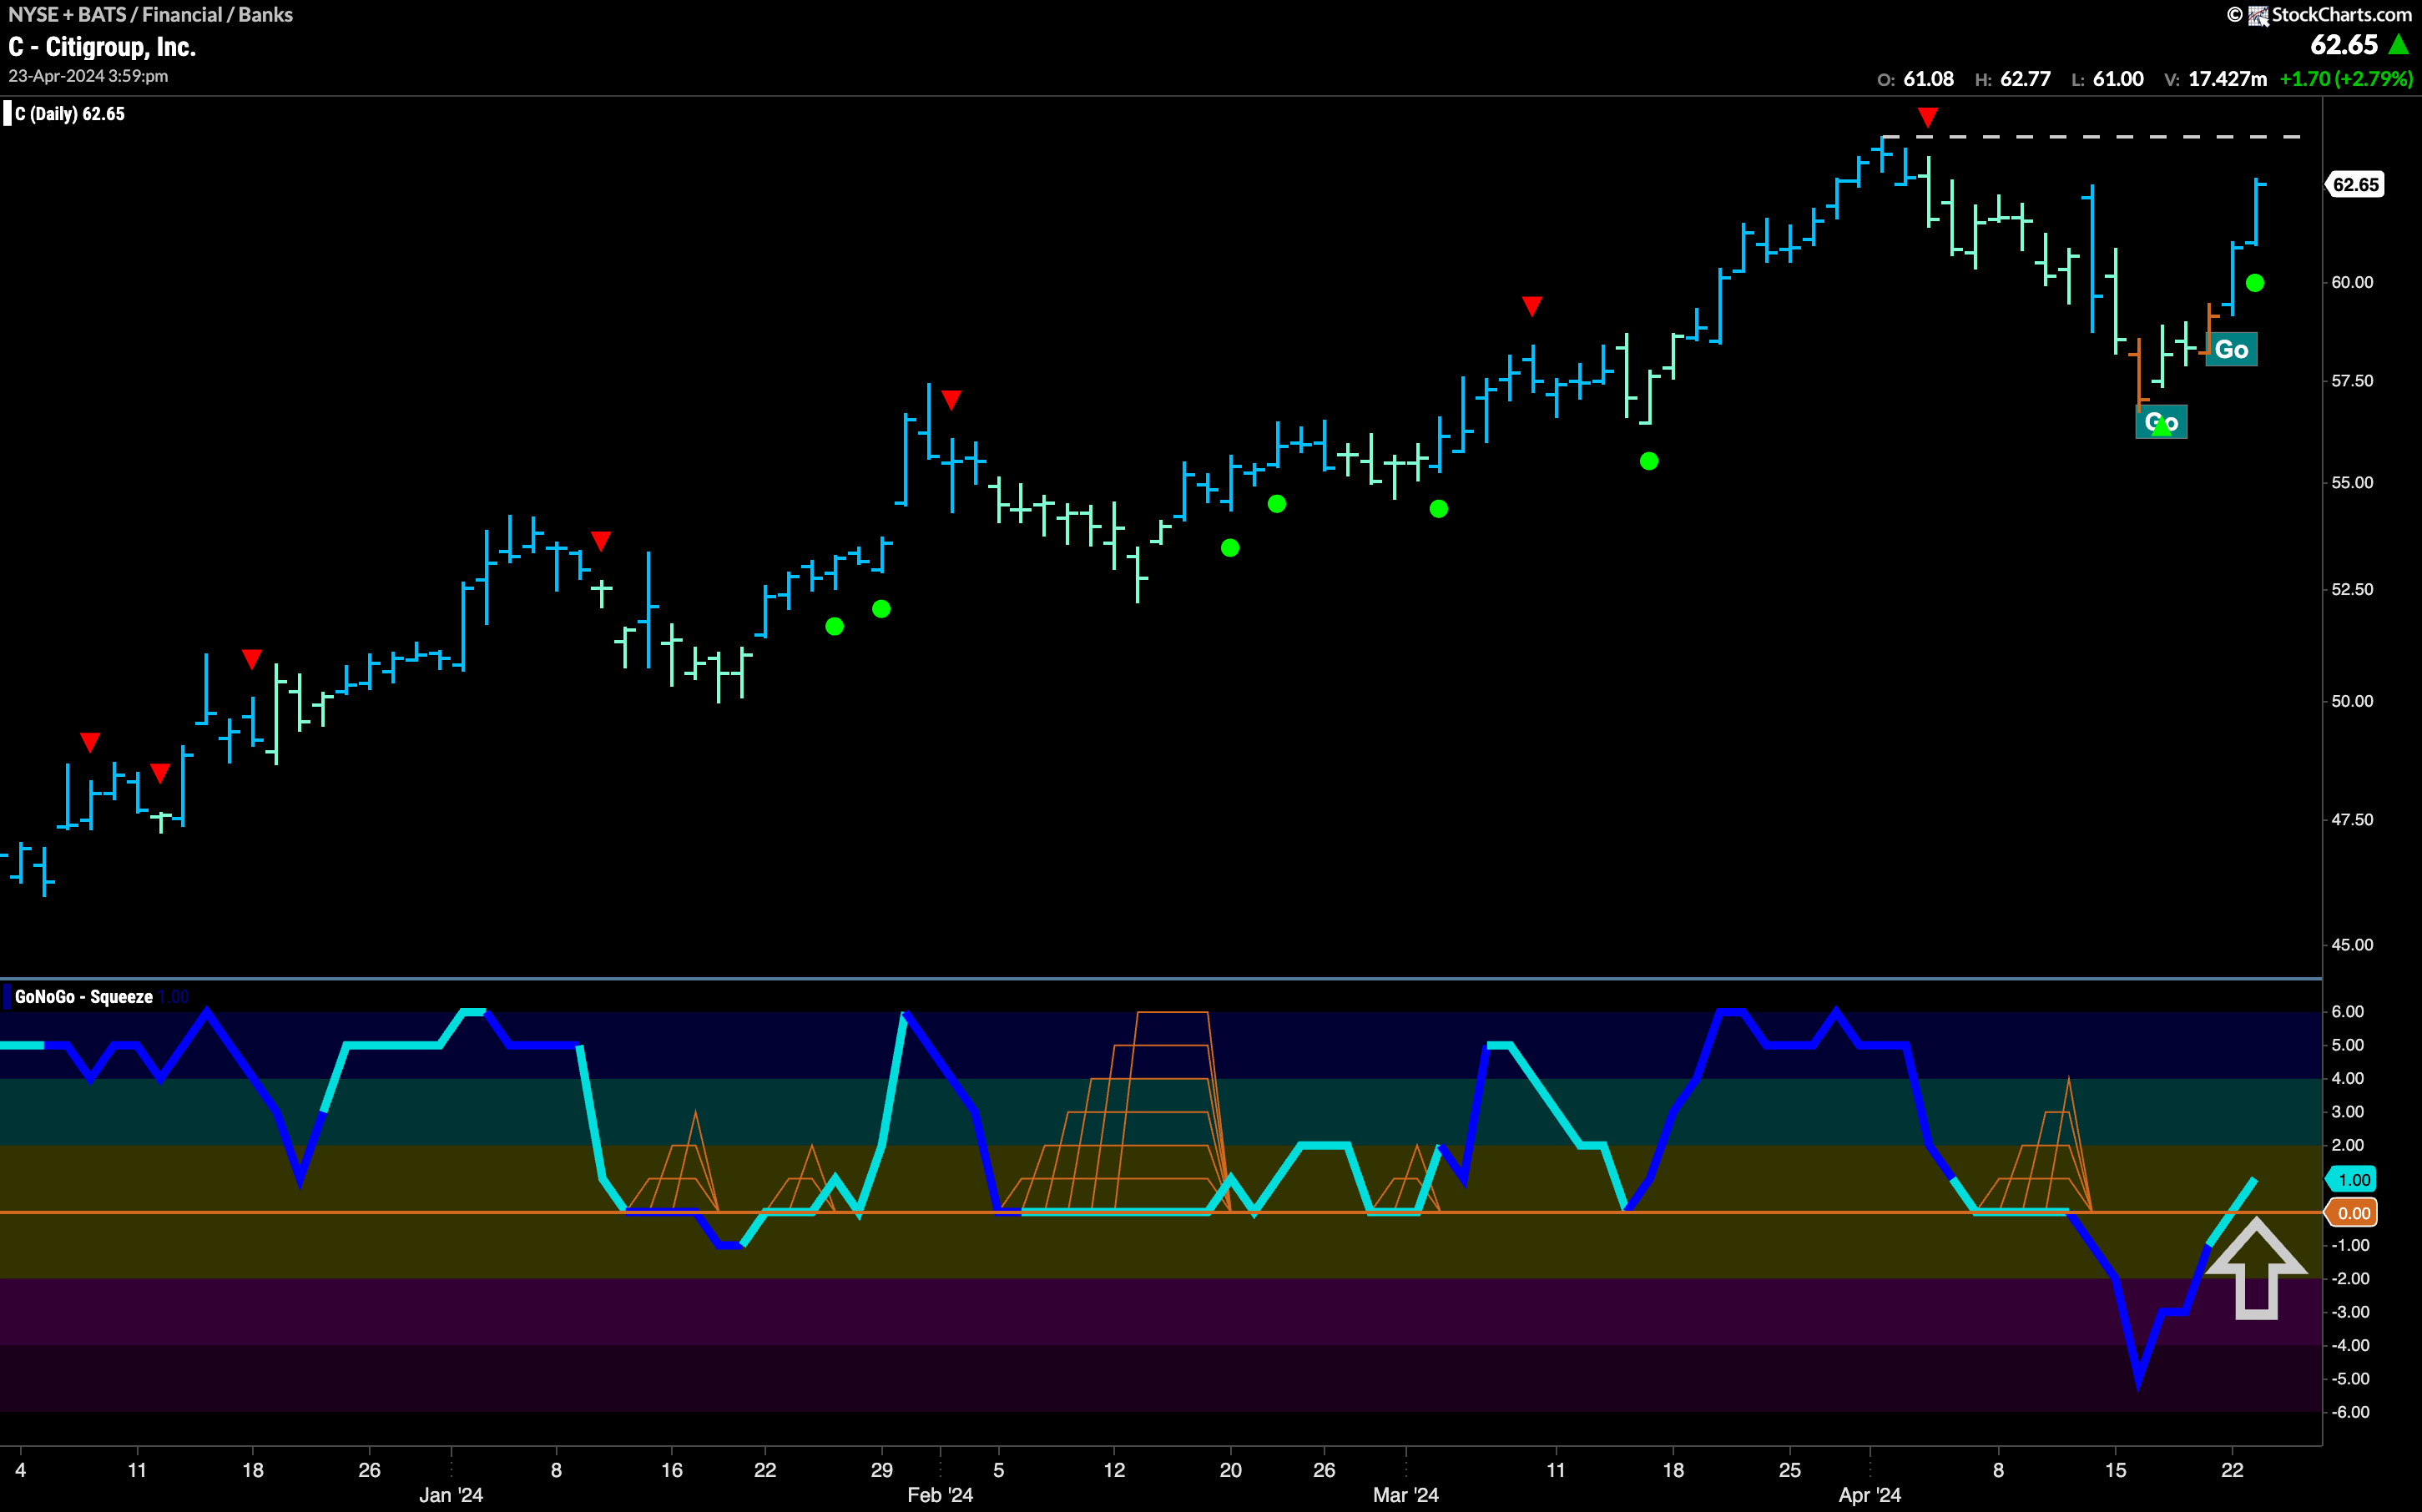Click the C - Citigroup, Inc. title
The width and height of the screenshot is (2422, 1512).
tap(102, 47)
